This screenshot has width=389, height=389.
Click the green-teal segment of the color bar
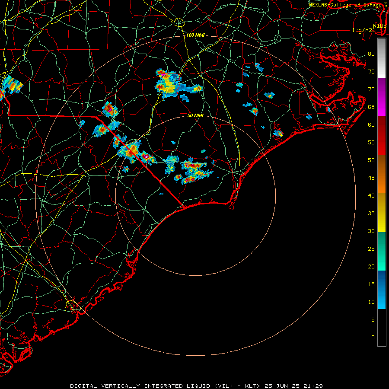click(x=382, y=251)
